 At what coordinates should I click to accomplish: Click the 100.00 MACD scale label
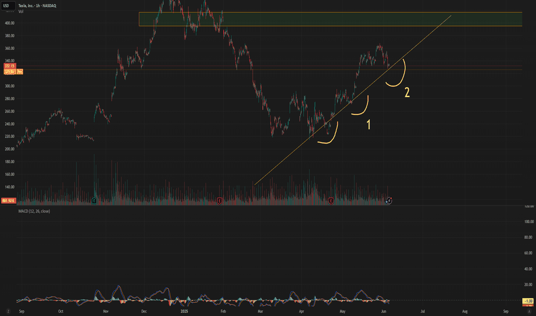pos(529,222)
